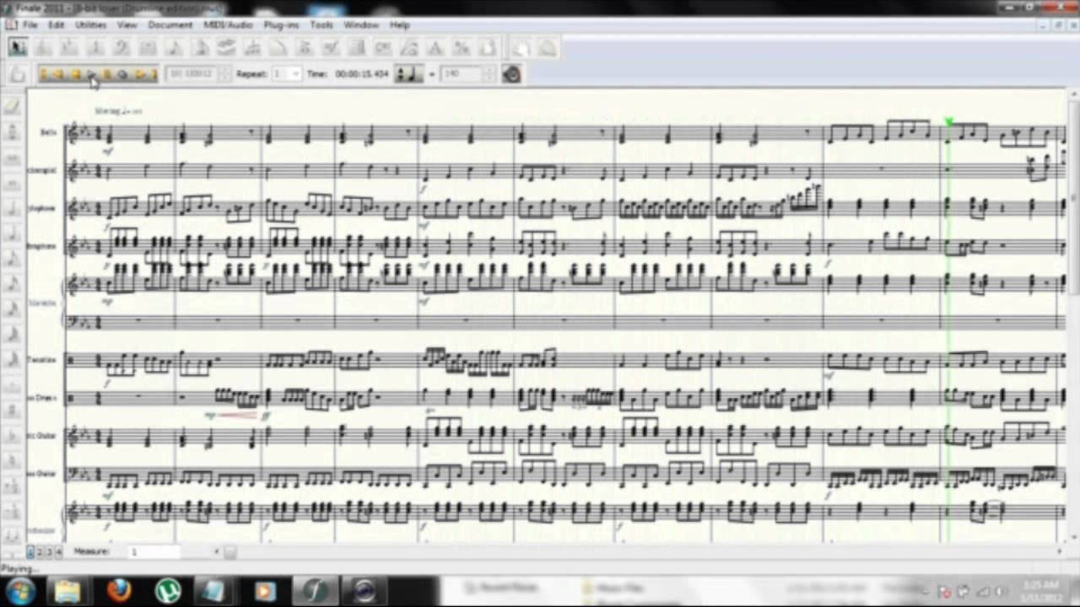Open the Document menu
The width and height of the screenshot is (1080, 607).
tap(170, 25)
